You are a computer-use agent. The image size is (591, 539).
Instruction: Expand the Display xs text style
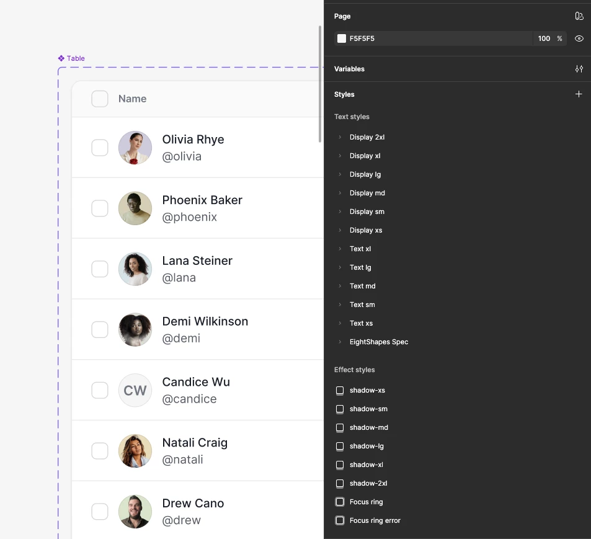(340, 230)
